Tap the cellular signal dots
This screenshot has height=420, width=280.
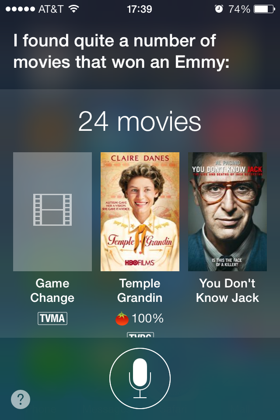[x=21, y=9]
